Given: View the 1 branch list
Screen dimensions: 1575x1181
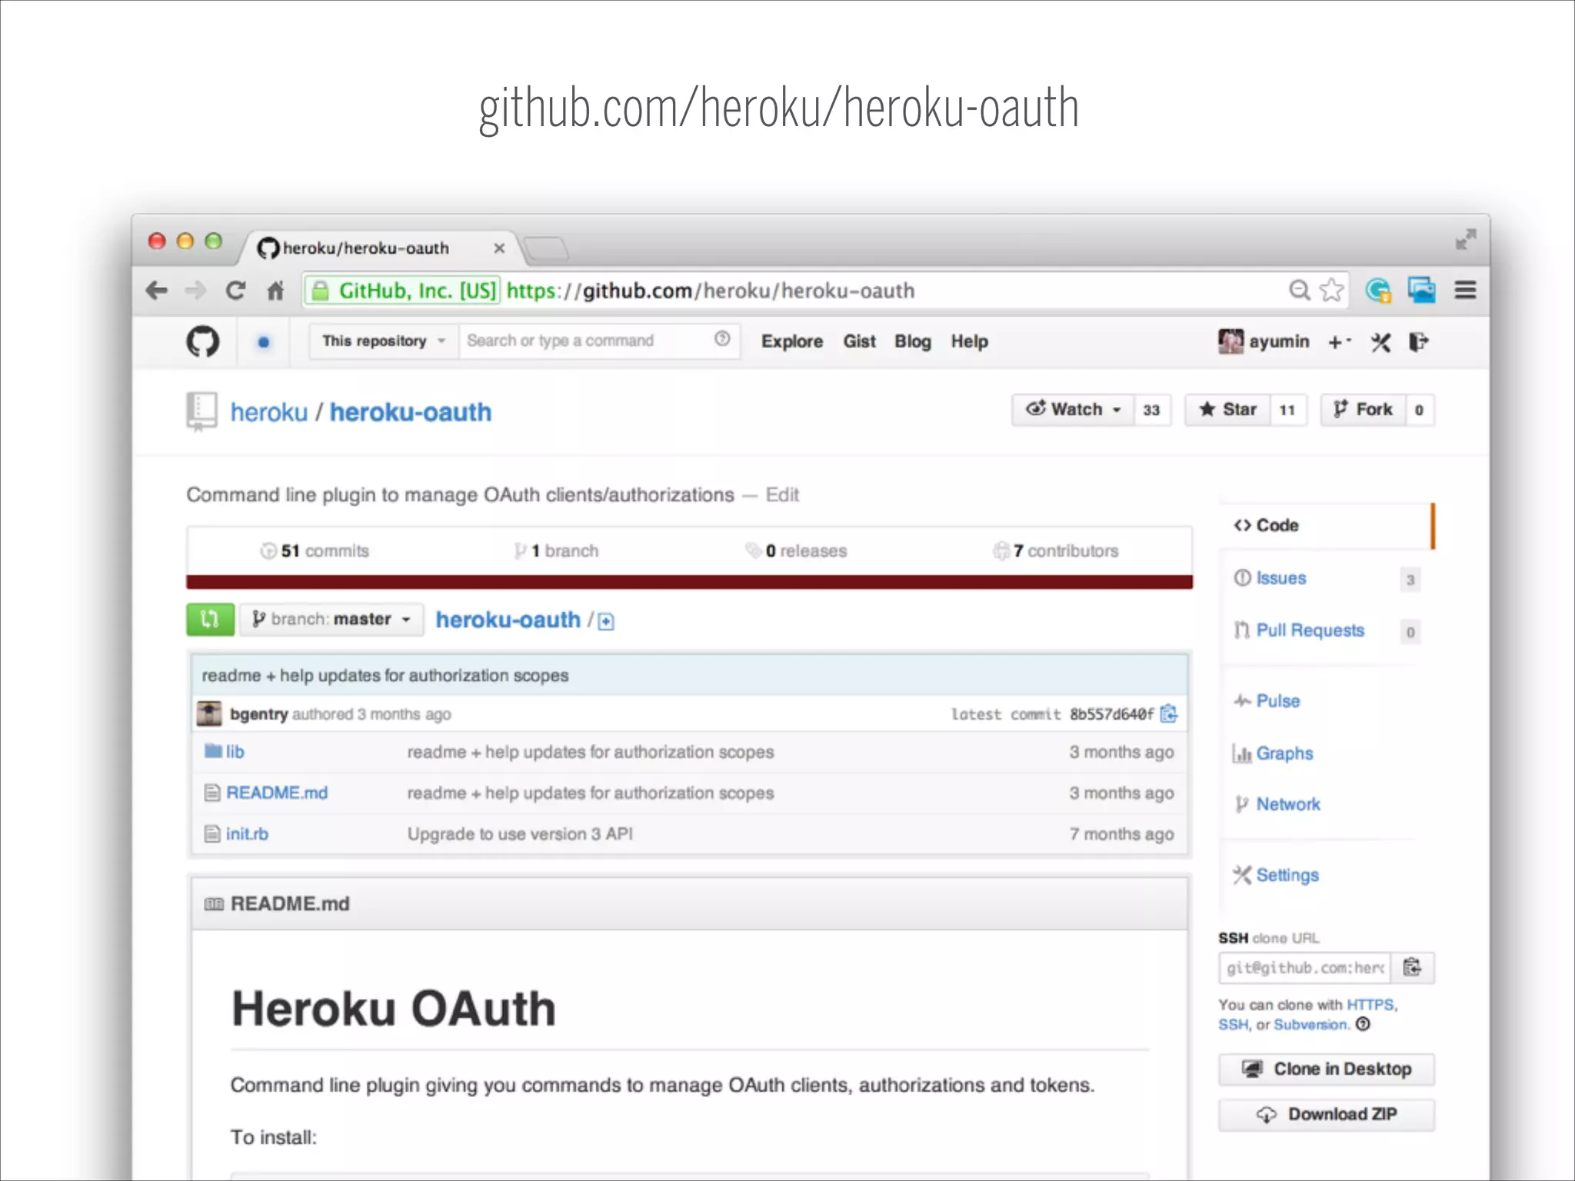Looking at the screenshot, I should [x=556, y=551].
